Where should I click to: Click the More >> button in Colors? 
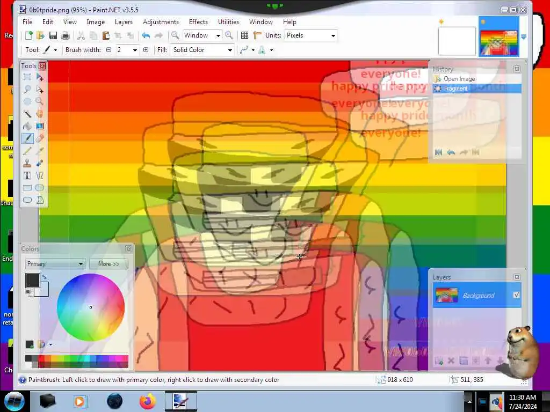(108, 264)
